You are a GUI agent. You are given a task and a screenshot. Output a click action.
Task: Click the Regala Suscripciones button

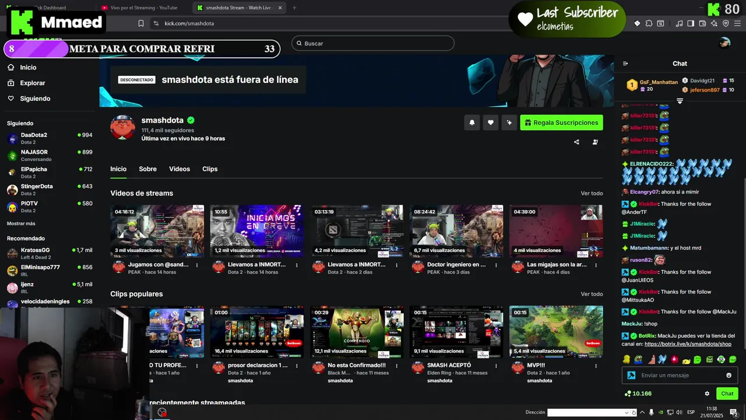(x=561, y=123)
